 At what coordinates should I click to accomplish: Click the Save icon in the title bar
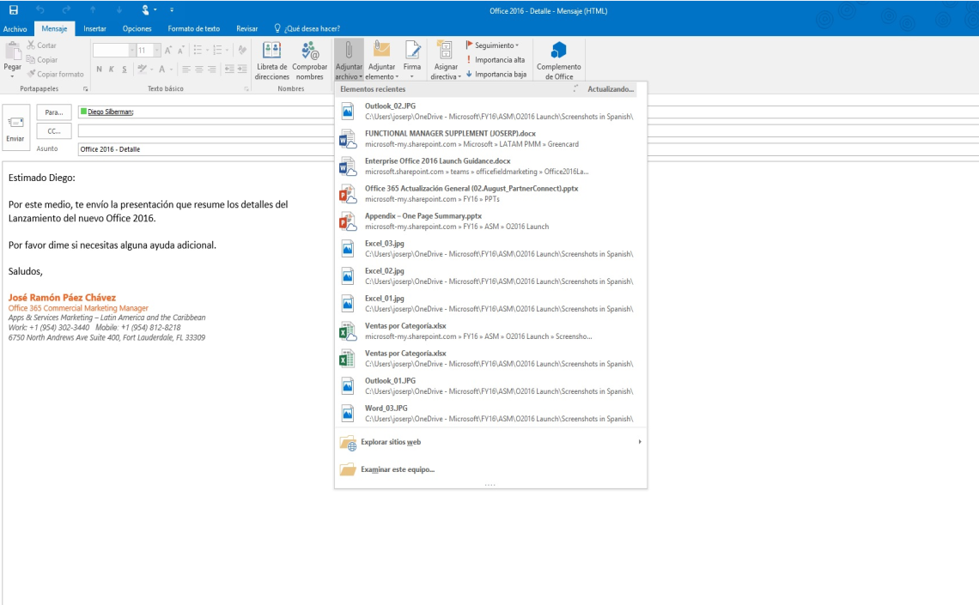tap(13, 10)
